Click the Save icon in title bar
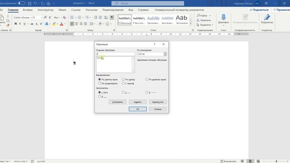The image size is (290, 163). [29, 3]
